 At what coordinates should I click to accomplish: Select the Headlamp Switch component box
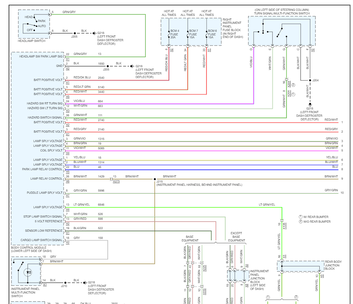click(34, 24)
